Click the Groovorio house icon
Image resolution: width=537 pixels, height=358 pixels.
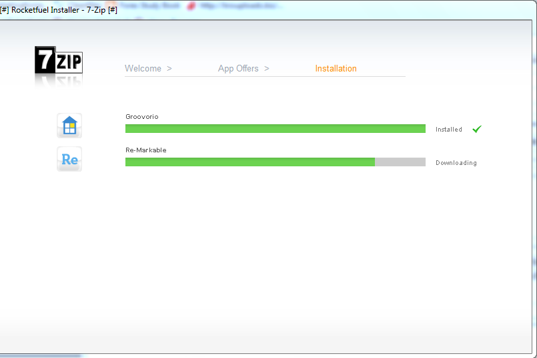(69, 126)
